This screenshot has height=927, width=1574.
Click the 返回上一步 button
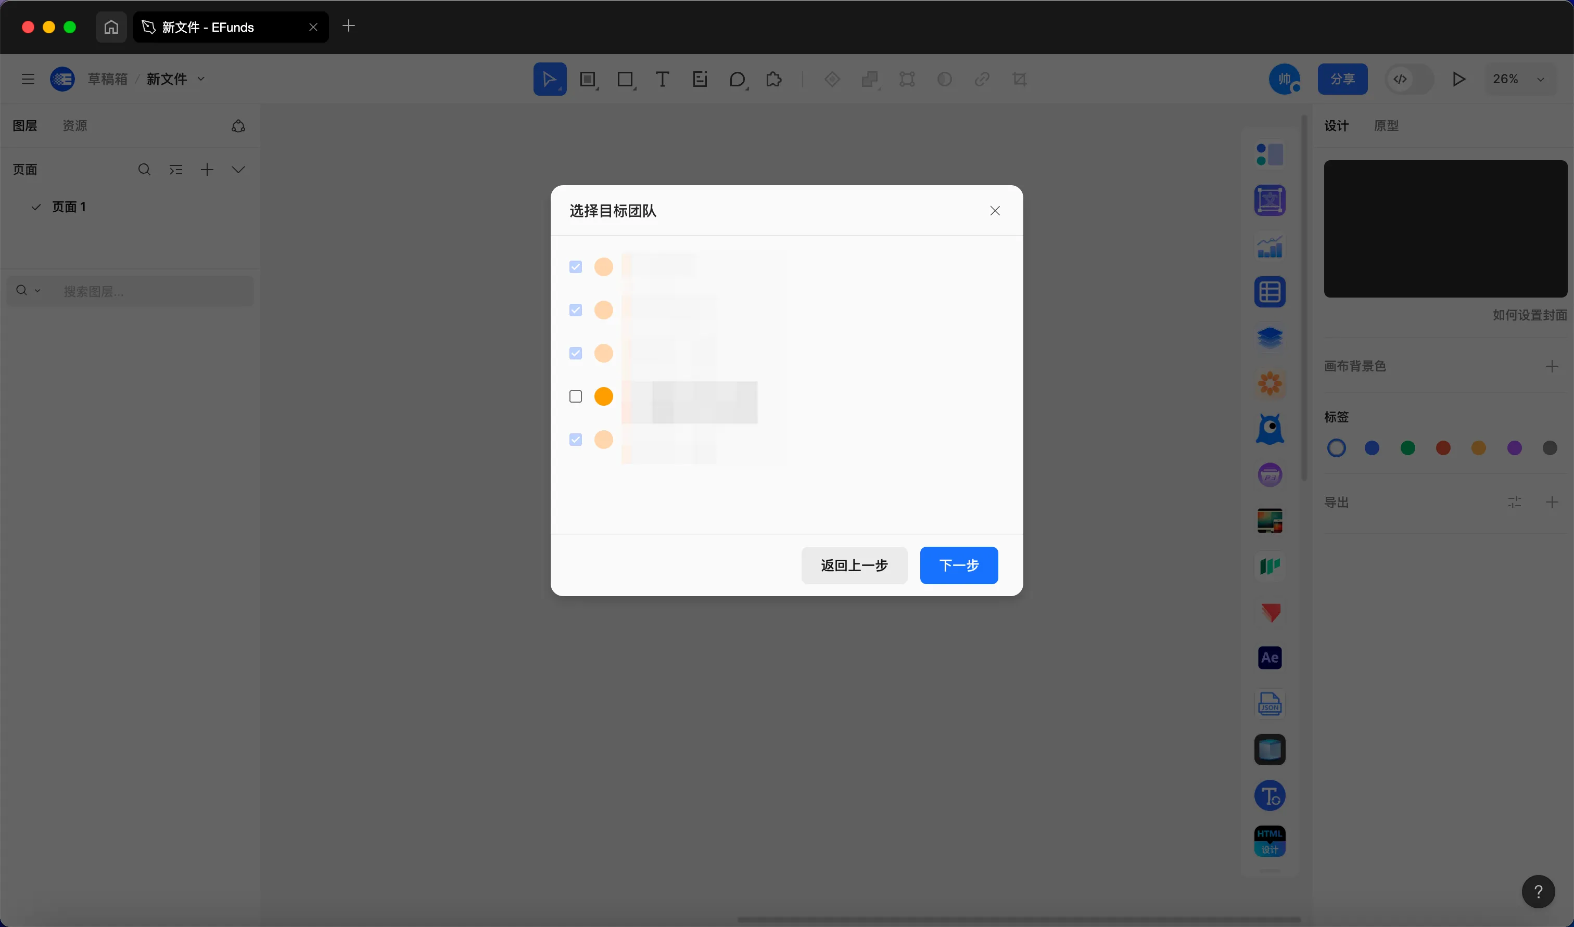[854, 565]
